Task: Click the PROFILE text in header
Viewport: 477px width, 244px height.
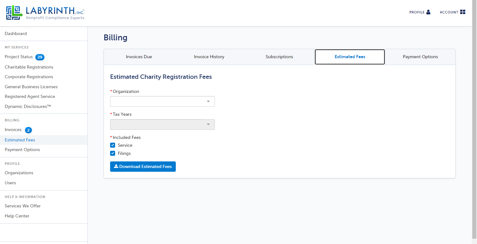Action: pyautogui.click(x=417, y=13)
